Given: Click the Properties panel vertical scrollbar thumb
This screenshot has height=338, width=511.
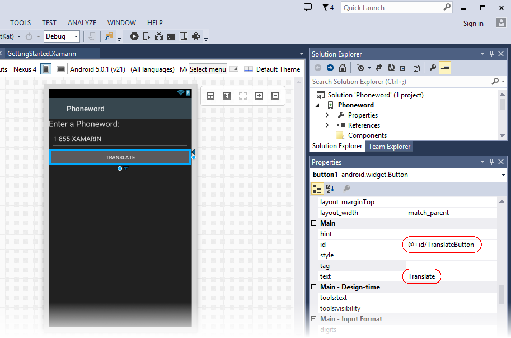Looking at the screenshot, I should pos(501,294).
